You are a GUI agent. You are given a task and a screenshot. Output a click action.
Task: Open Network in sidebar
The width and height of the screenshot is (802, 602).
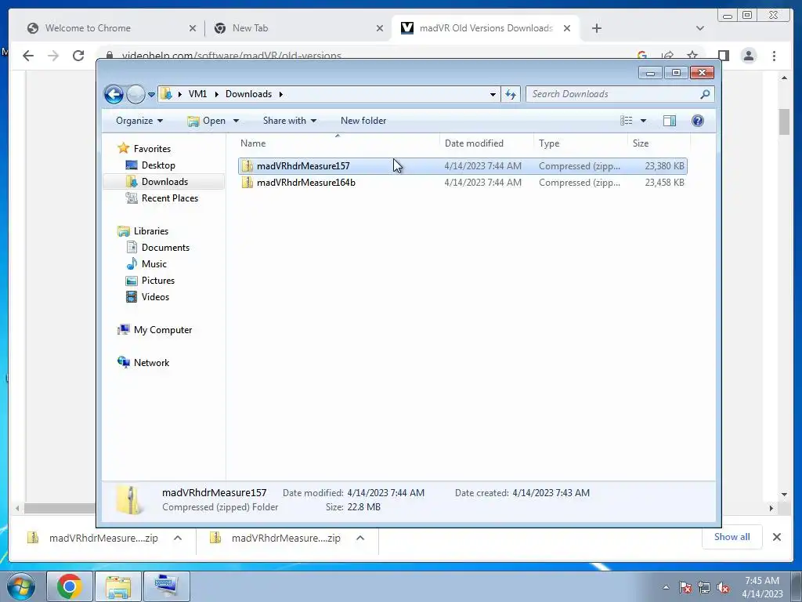pos(151,362)
